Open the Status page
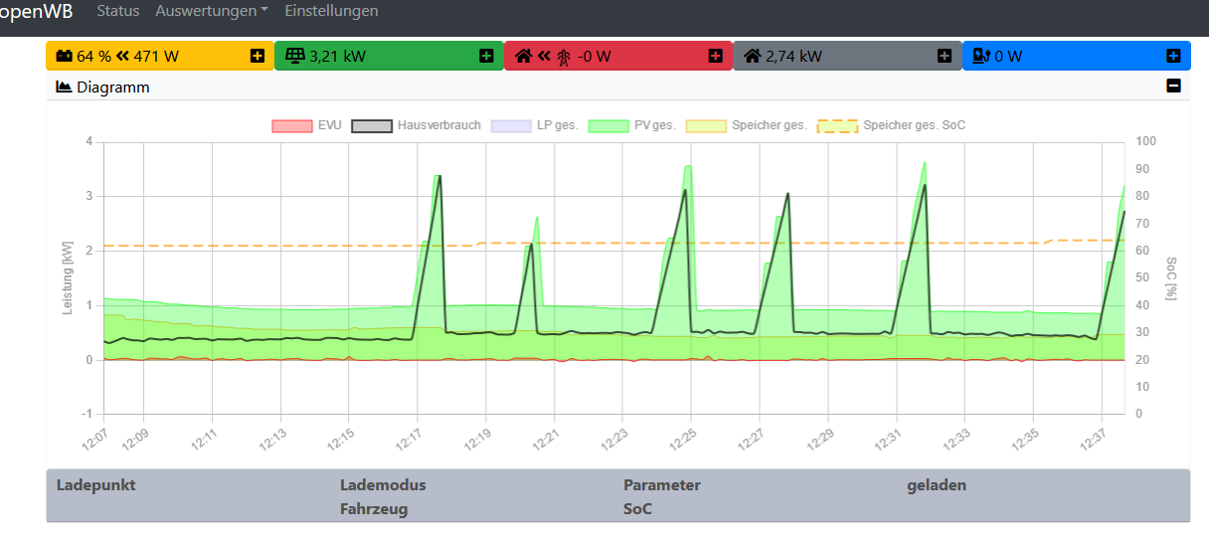This screenshot has height=546, width=1209. tap(118, 11)
